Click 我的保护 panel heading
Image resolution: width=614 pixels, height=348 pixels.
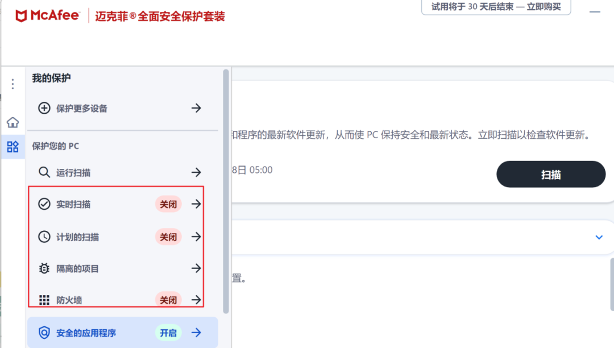[51, 78]
